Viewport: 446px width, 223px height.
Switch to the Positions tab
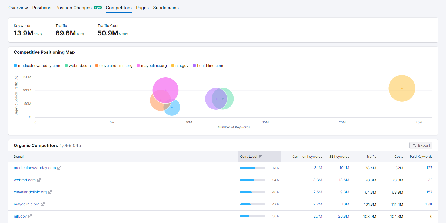click(42, 8)
